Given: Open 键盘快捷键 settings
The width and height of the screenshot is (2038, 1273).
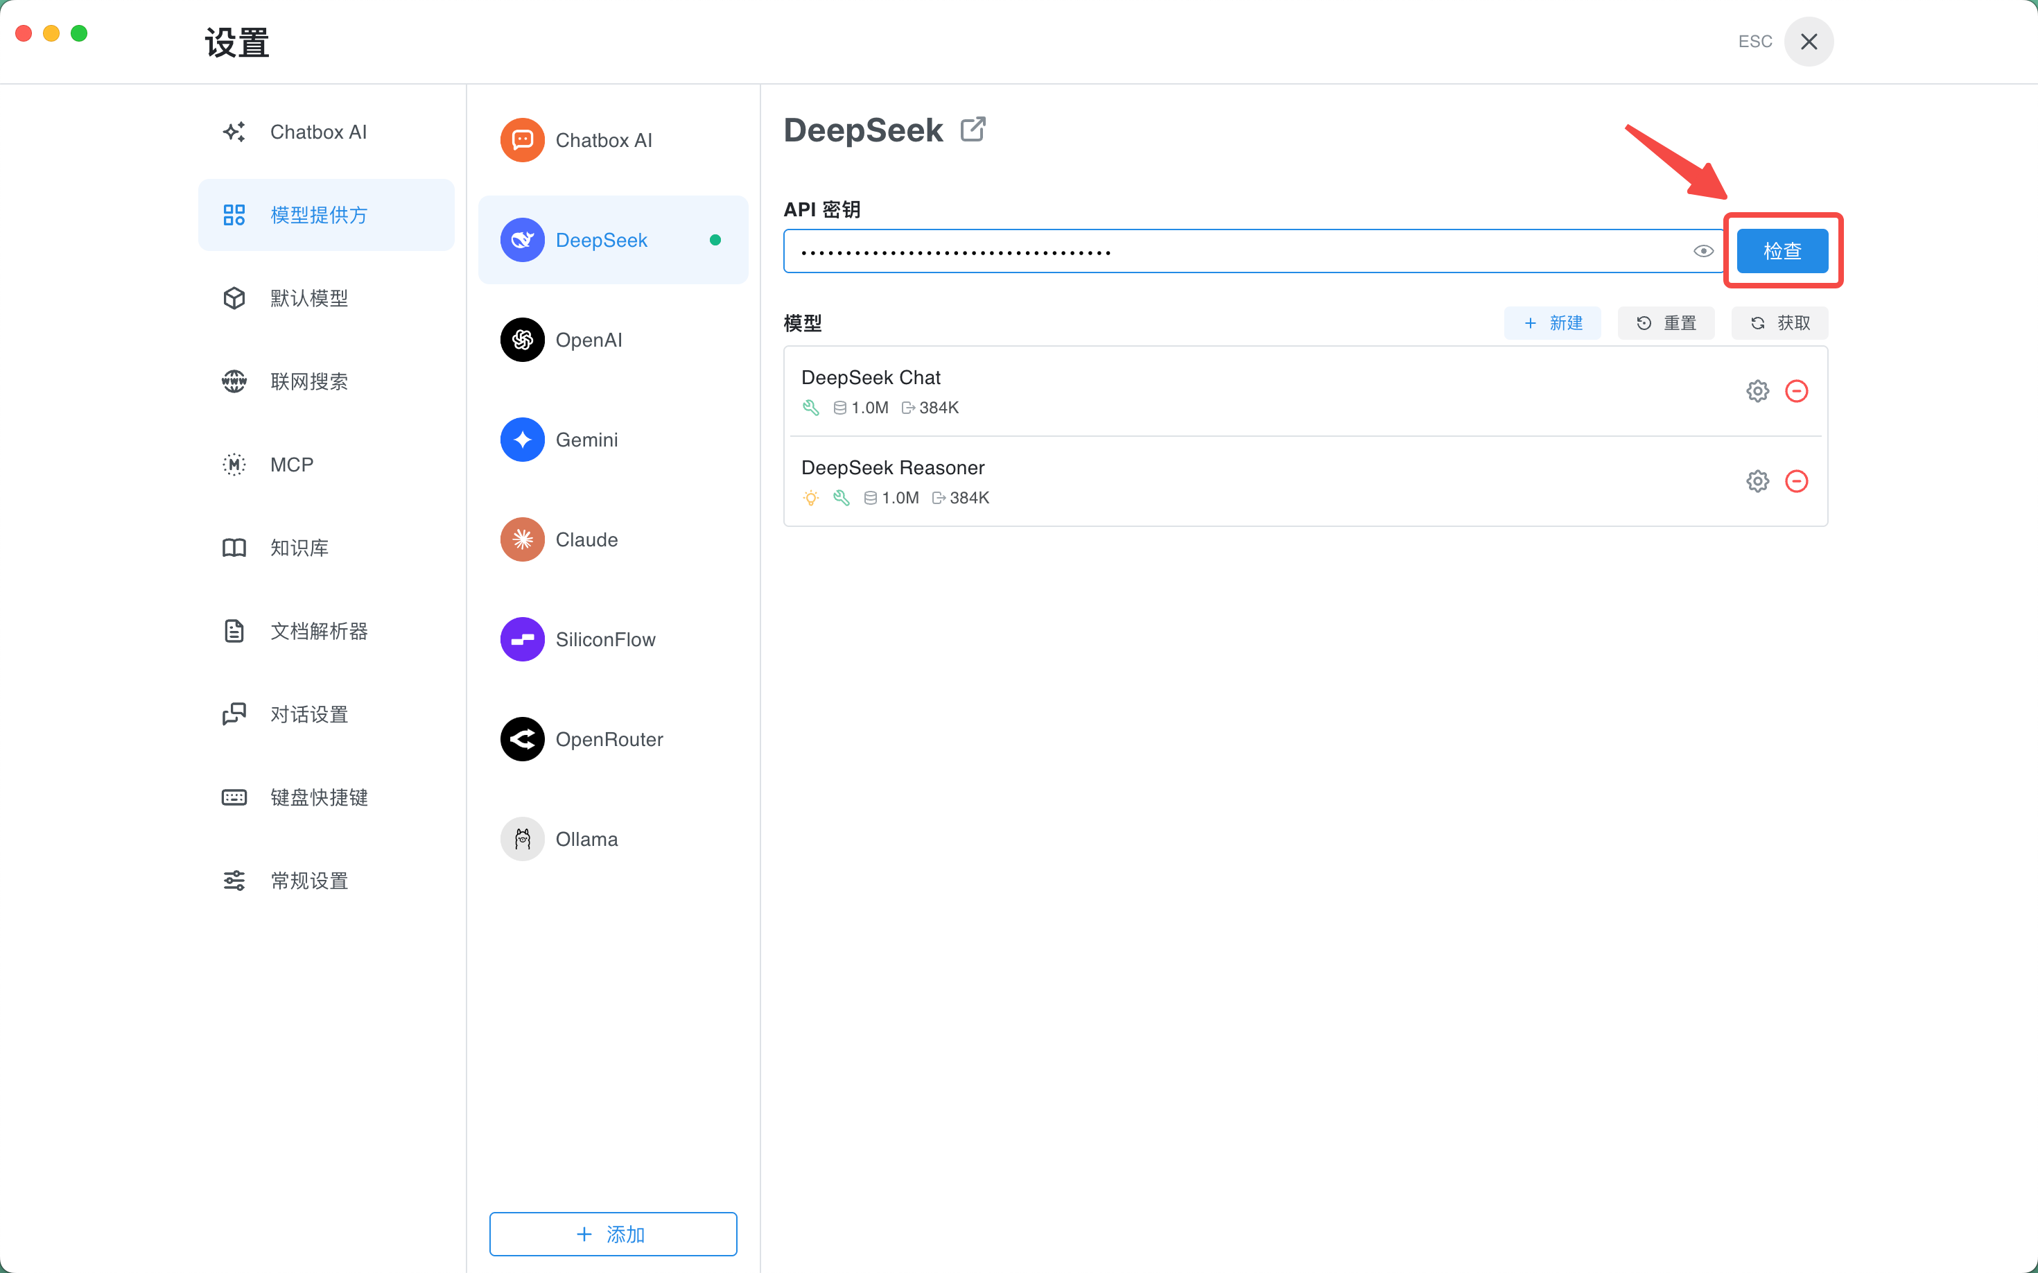Looking at the screenshot, I should [x=326, y=797].
